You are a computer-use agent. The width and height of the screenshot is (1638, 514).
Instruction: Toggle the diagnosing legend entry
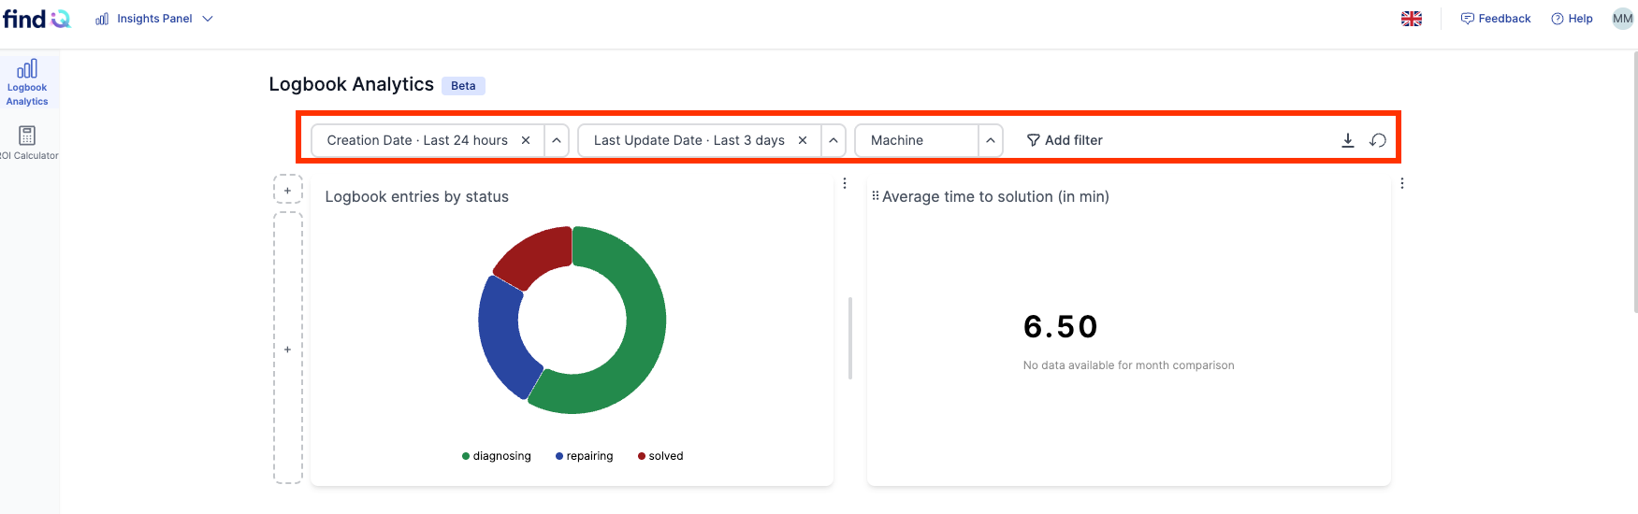pyautogui.click(x=497, y=456)
